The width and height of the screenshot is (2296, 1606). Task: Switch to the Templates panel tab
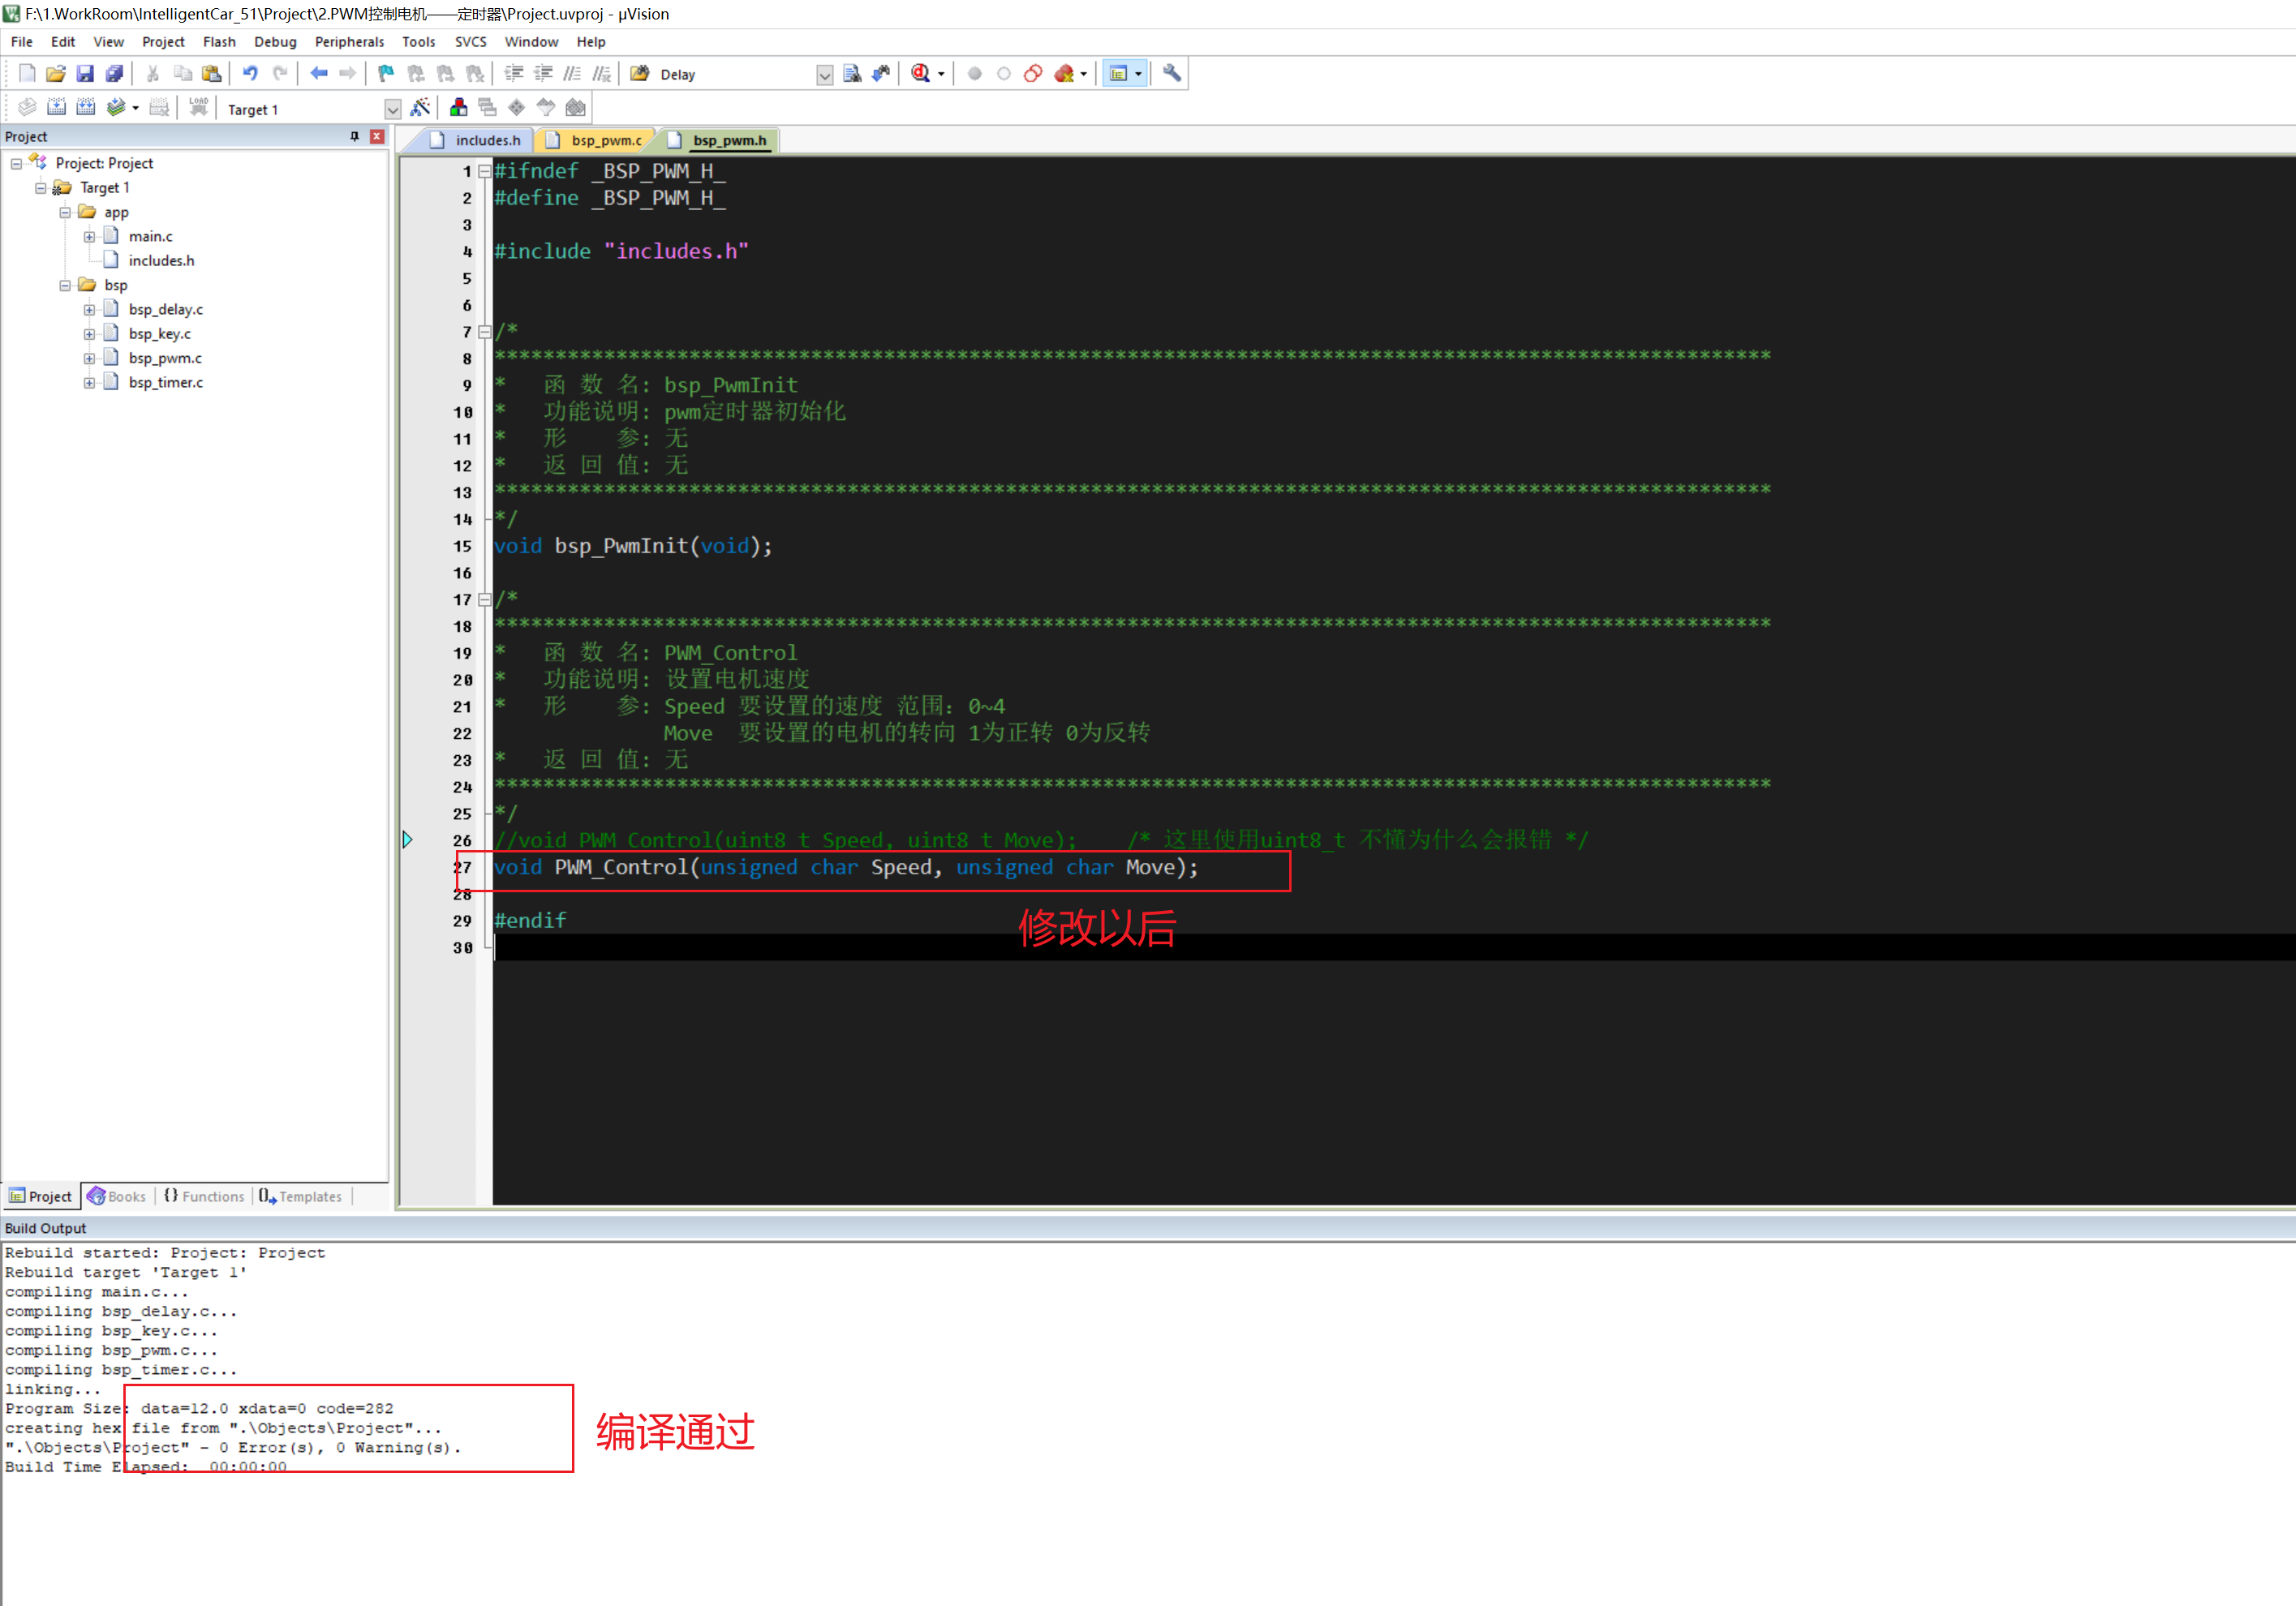(x=300, y=1196)
